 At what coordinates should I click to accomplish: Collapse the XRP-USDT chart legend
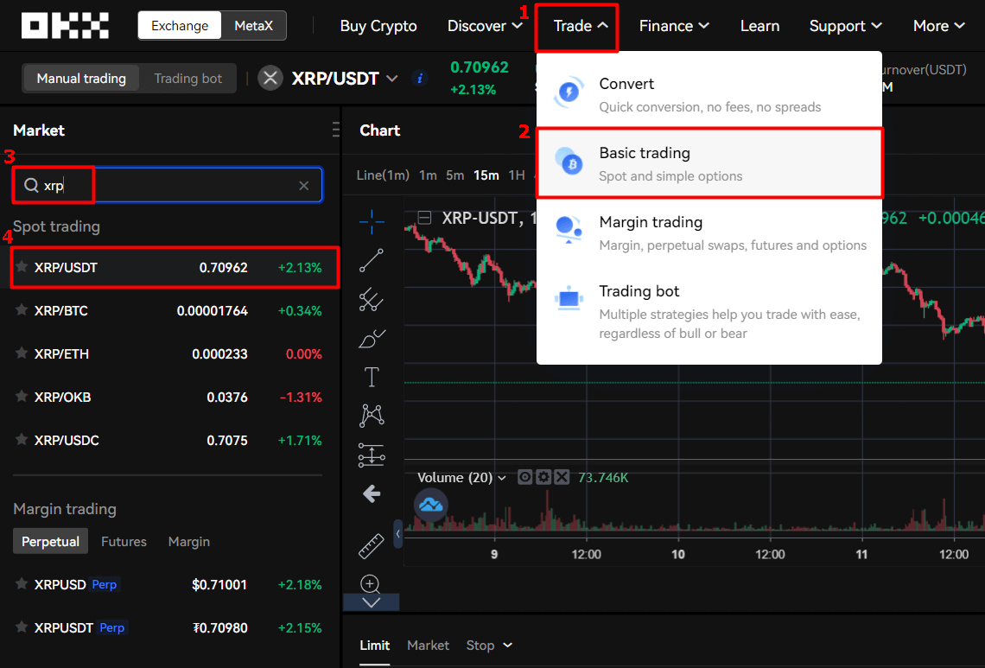(424, 218)
